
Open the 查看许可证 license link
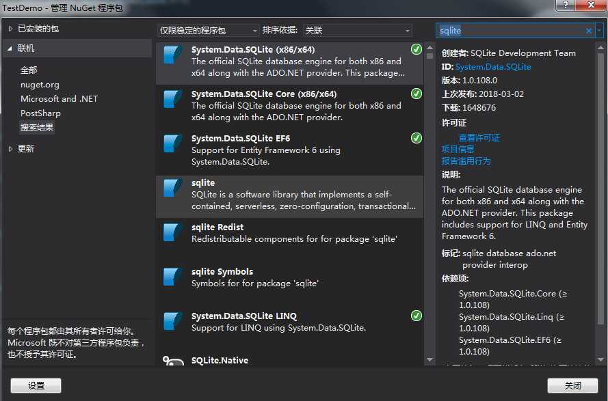coord(479,138)
